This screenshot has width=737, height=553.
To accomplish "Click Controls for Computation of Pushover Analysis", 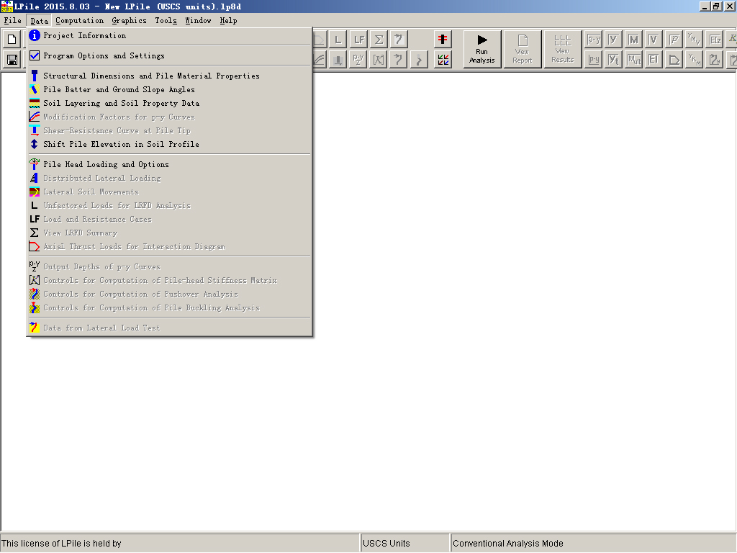I will pyautogui.click(x=169, y=294).
